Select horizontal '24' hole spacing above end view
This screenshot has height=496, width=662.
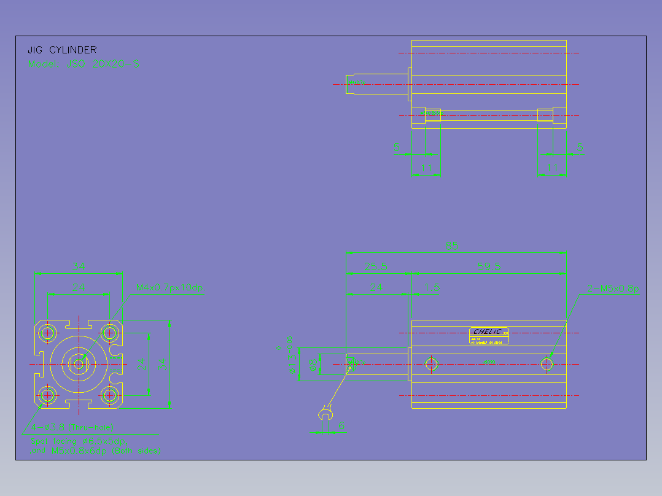point(79,287)
